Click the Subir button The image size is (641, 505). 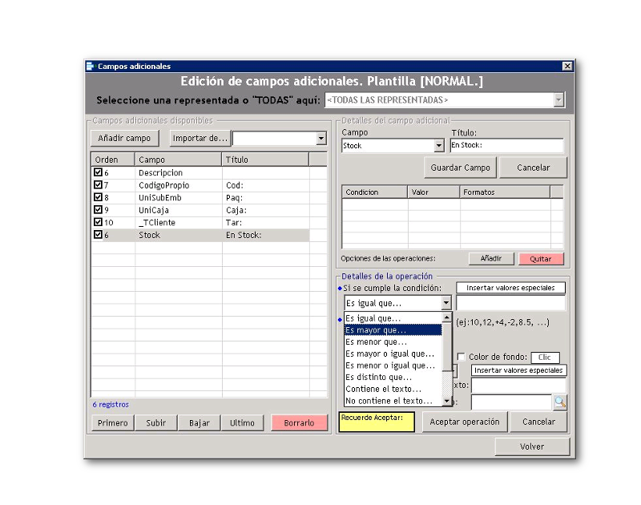[x=156, y=422]
